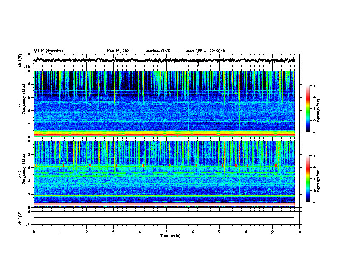337x260 pixels.
Task: Select the date text "Nov.15, 2021"
Action: point(119,51)
